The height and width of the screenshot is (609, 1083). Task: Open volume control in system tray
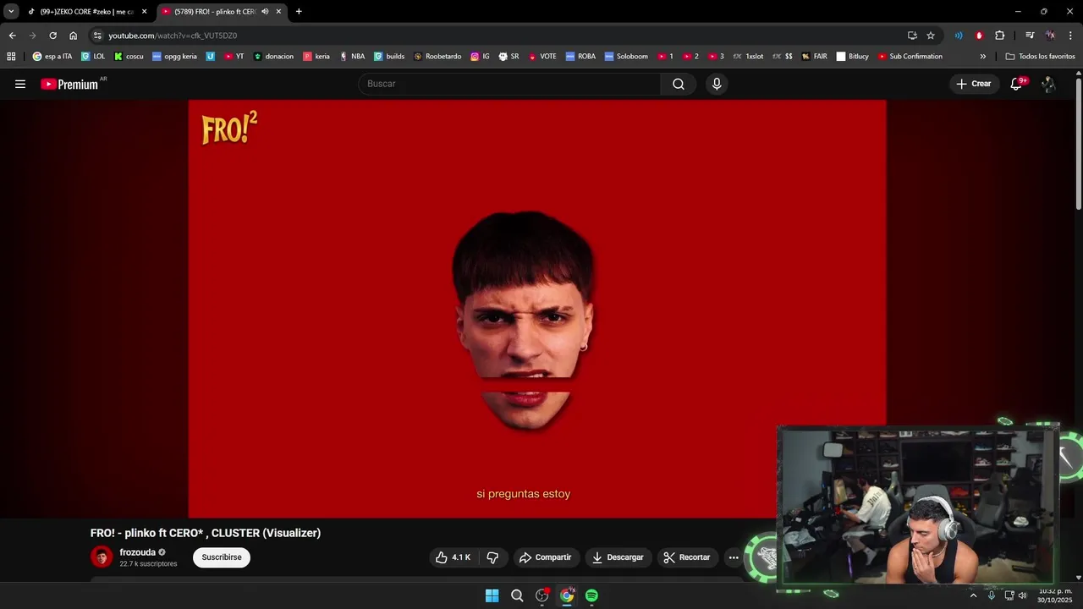tap(1022, 595)
